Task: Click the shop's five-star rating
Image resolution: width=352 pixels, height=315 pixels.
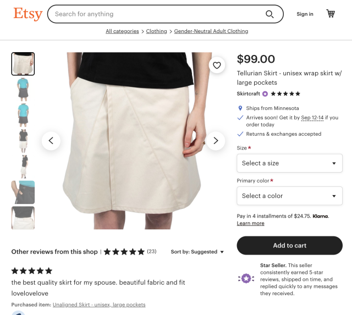Action: (285, 94)
